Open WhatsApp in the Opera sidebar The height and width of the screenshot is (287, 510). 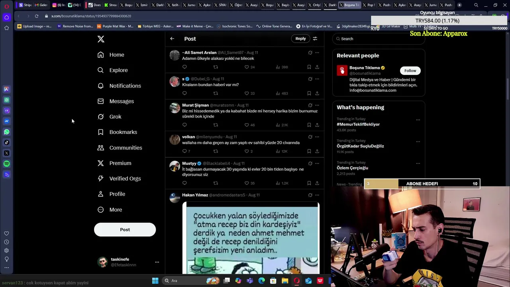pyautogui.click(x=6, y=132)
